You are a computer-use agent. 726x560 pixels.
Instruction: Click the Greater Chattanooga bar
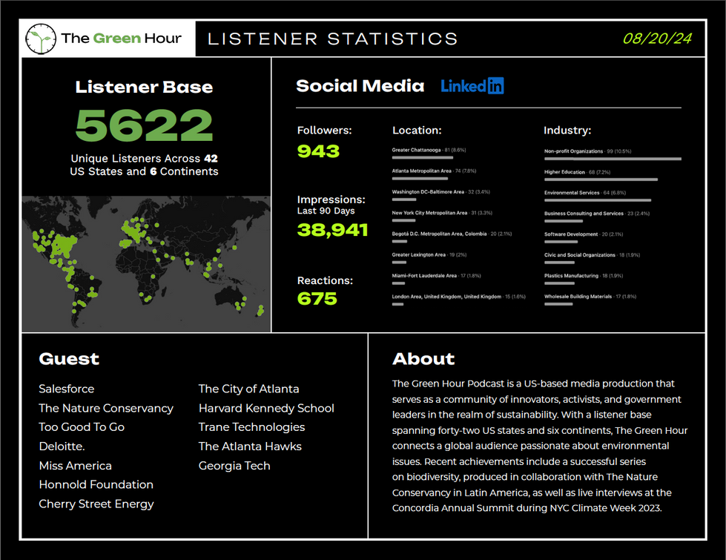coord(422,157)
